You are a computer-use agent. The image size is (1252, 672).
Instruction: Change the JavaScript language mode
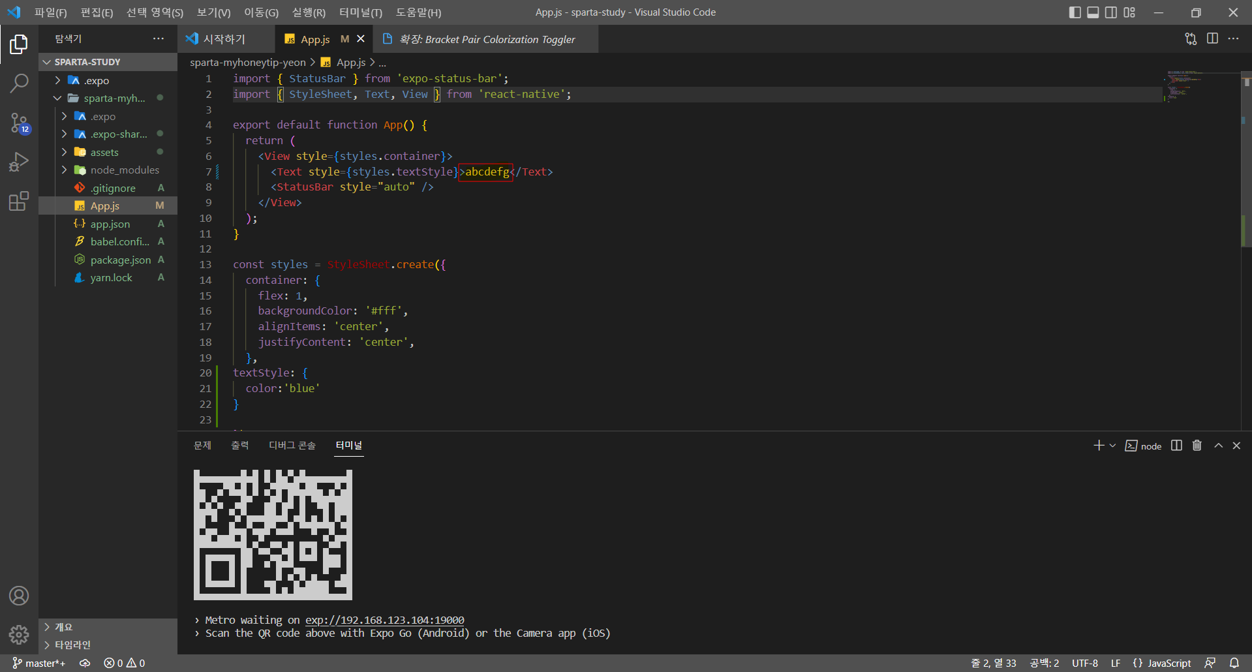1161,663
